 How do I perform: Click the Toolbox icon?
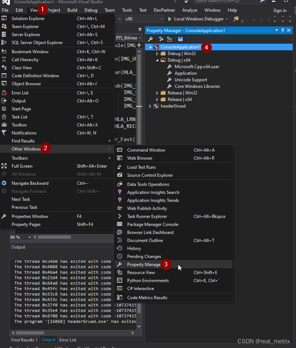pyautogui.click(x=4, y=125)
